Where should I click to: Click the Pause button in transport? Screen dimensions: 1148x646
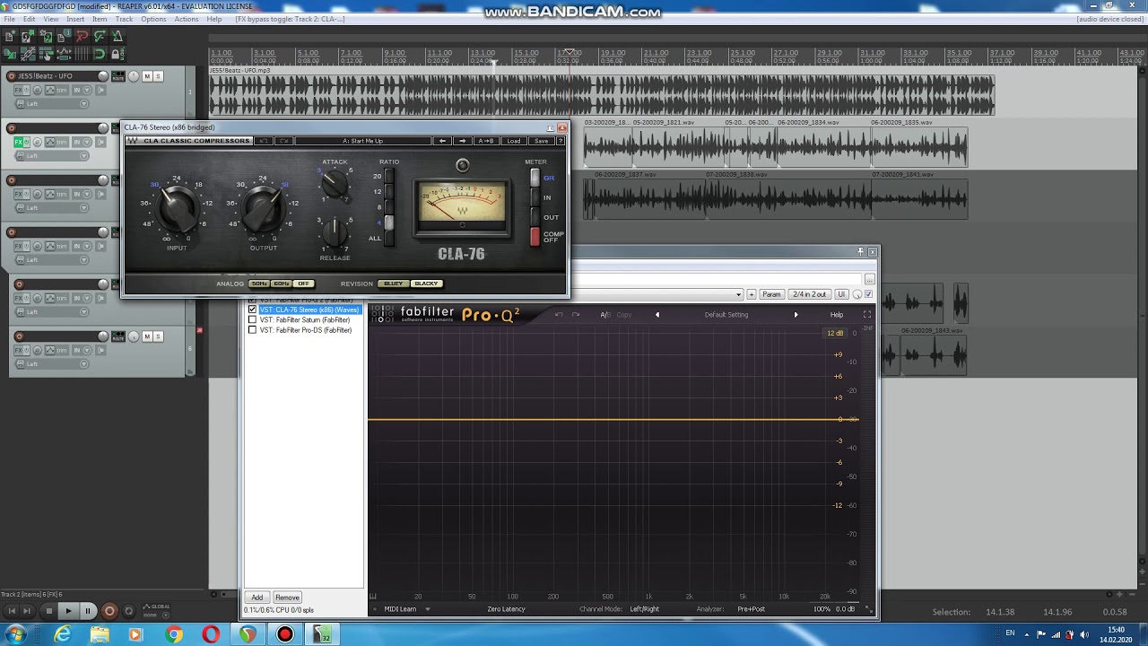(x=88, y=611)
